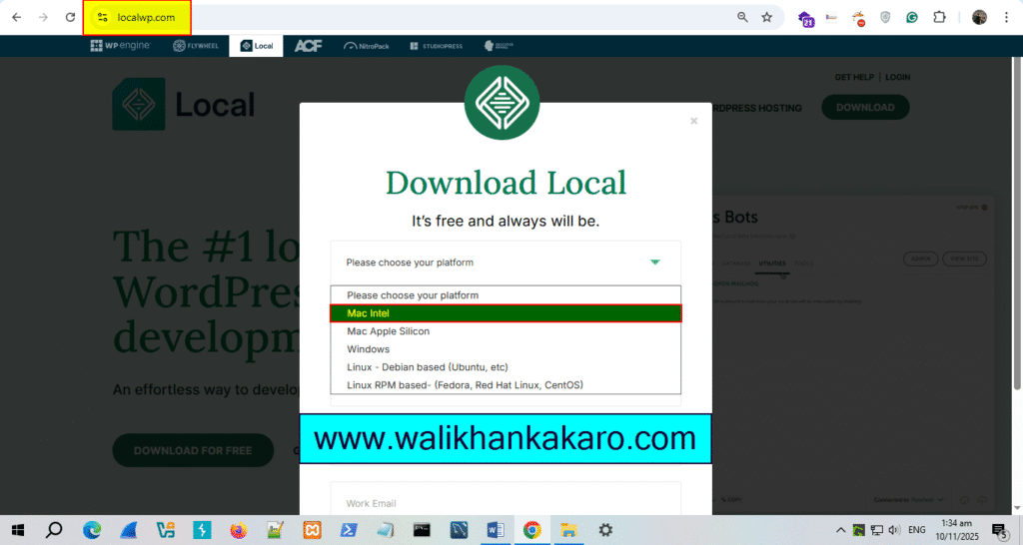This screenshot has height=545, width=1023.
Task: Bookmark this page with the star
Action: 766,18
